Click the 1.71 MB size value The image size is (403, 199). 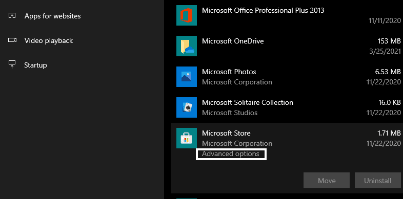[389, 134]
